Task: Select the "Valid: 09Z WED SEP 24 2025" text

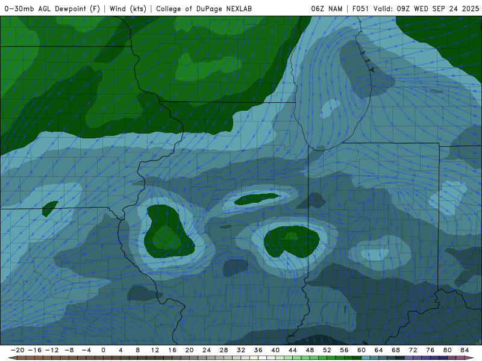Action: 426,9
